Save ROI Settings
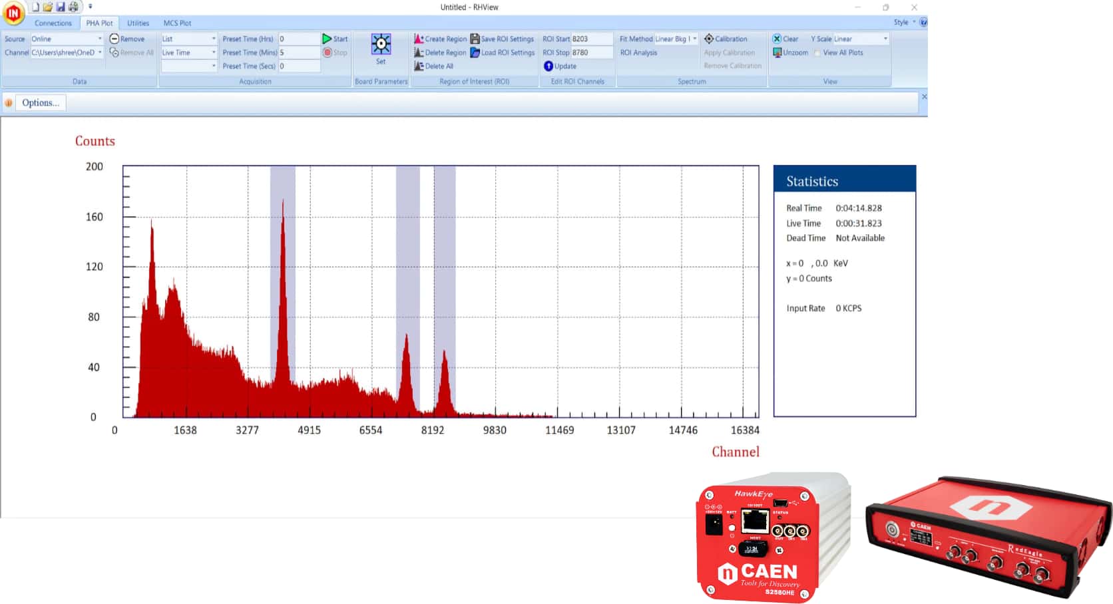The height and width of the screenshot is (604, 1113). [x=502, y=39]
